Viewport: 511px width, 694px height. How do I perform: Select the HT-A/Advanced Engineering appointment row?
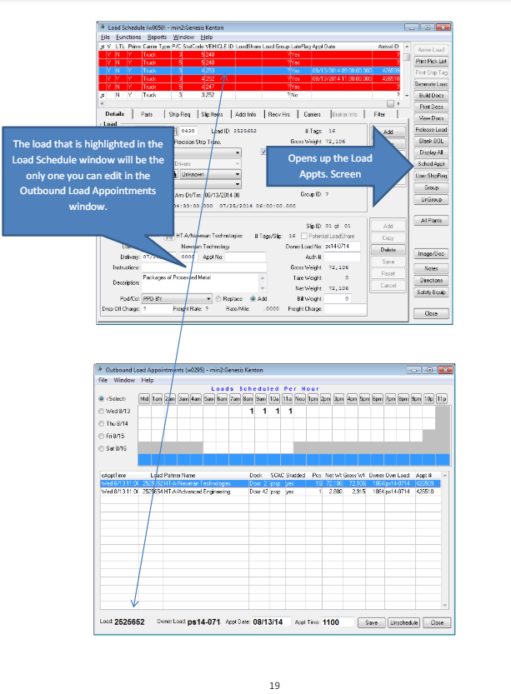coord(270,492)
